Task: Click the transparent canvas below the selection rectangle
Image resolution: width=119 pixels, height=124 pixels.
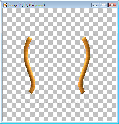Action: click(59, 112)
